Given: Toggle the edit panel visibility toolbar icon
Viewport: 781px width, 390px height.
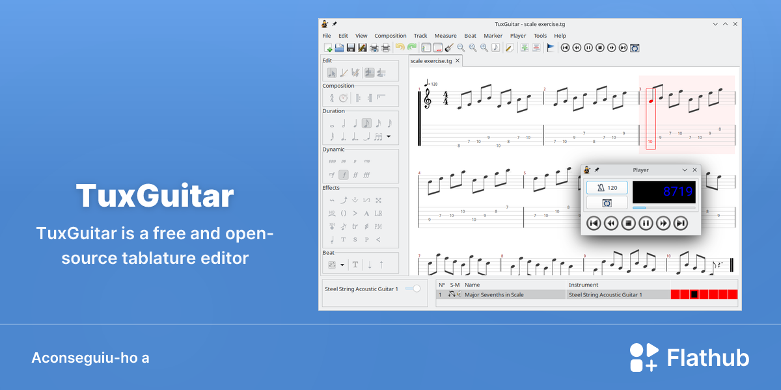Looking at the screenshot, I should tap(426, 47).
